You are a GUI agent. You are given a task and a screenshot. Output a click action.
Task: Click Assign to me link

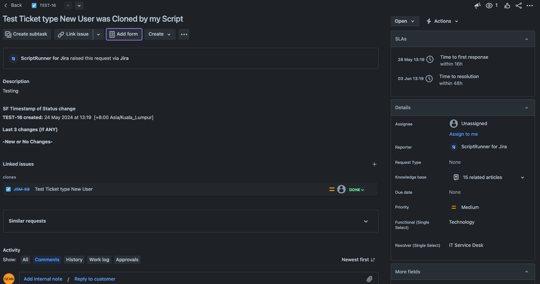(x=463, y=134)
